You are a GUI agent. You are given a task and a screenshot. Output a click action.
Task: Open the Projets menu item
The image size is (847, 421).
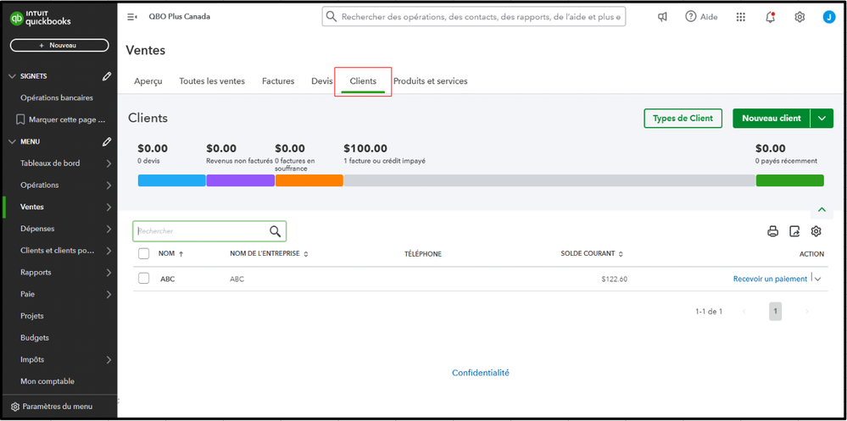coord(32,316)
